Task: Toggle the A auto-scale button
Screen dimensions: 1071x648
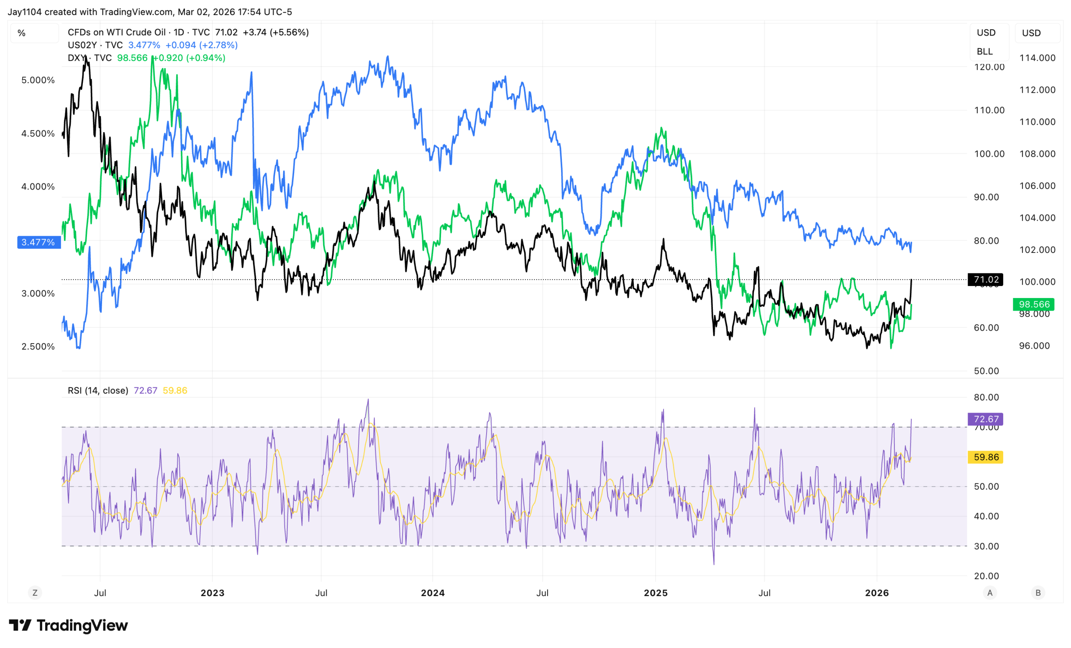Action: (x=990, y=593)
